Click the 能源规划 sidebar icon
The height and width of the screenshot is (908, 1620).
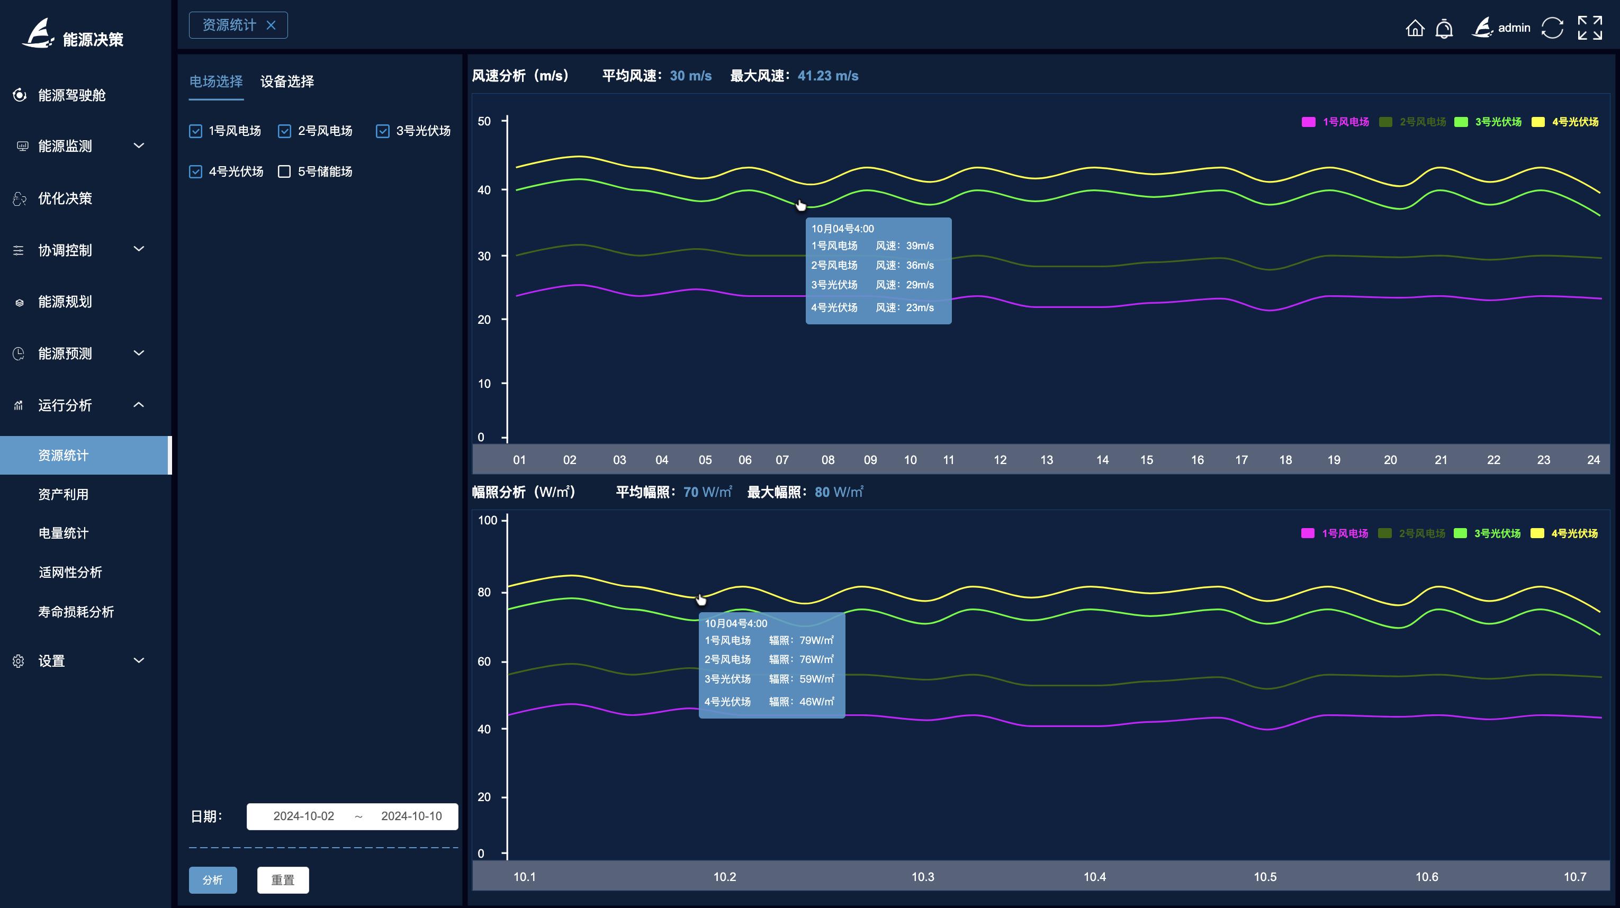click(20, 302)
